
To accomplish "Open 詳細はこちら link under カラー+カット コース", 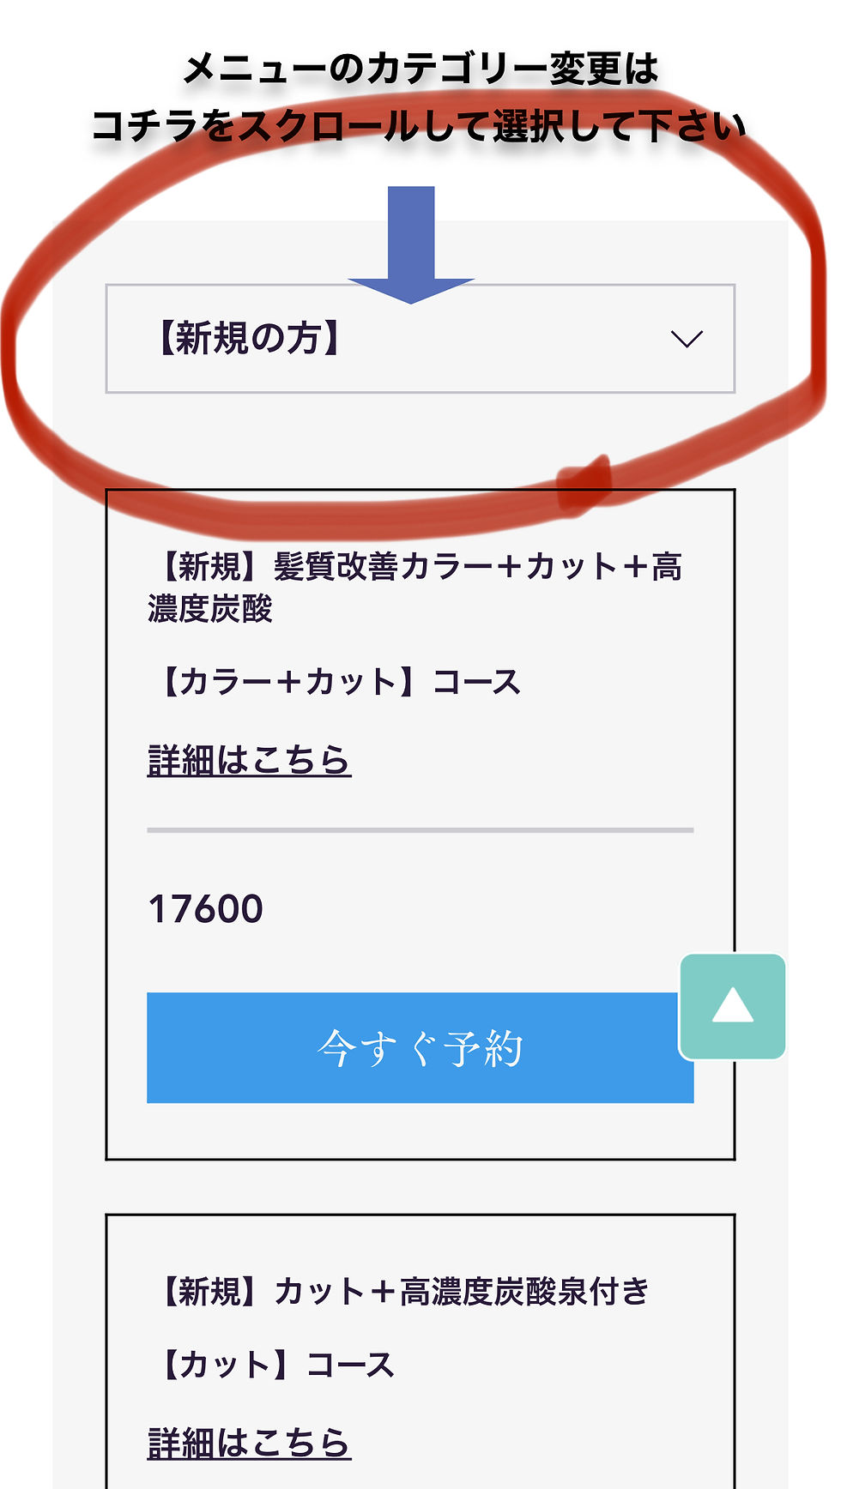I will 249,760.
